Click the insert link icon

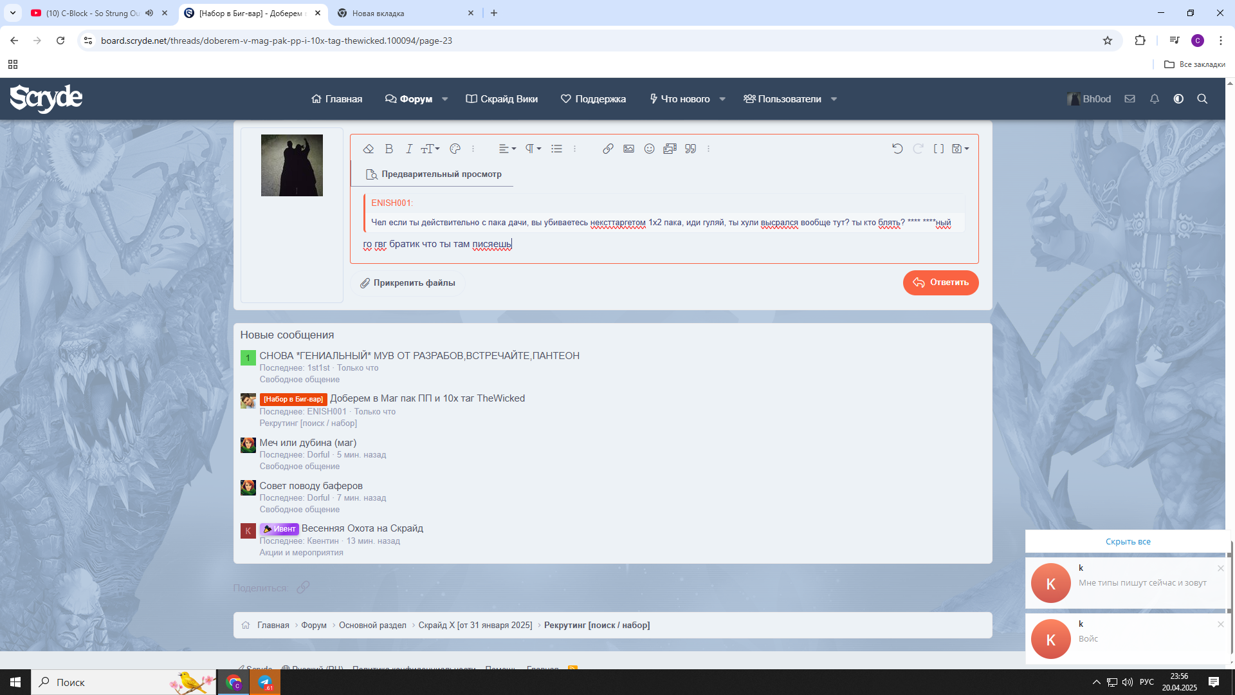tap(607, 149)
